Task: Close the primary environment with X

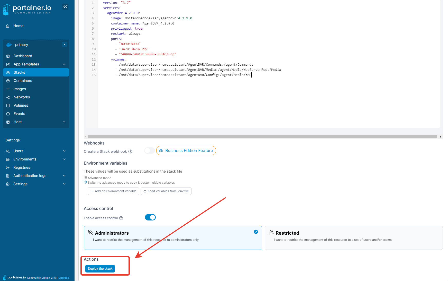Action: (x=65, y=45)
